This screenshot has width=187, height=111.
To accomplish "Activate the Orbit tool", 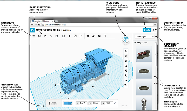I will click(x=126, y=56).
